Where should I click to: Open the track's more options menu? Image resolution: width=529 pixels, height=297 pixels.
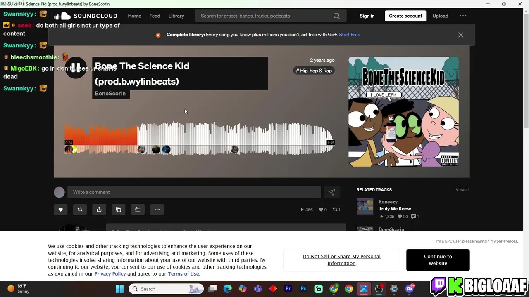157,210
